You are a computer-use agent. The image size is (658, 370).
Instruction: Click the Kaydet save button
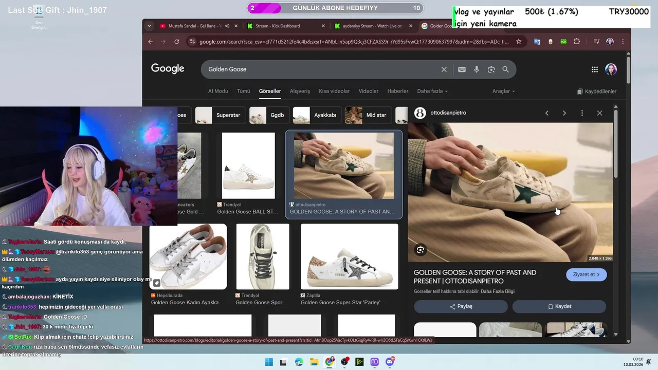(x=559, y=306)
